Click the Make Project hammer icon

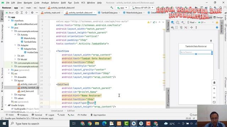[x=112, y=8]
